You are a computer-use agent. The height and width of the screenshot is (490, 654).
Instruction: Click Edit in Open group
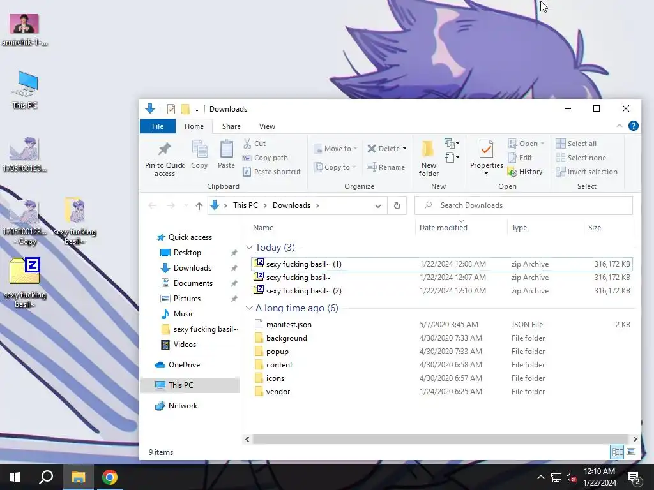520,158
